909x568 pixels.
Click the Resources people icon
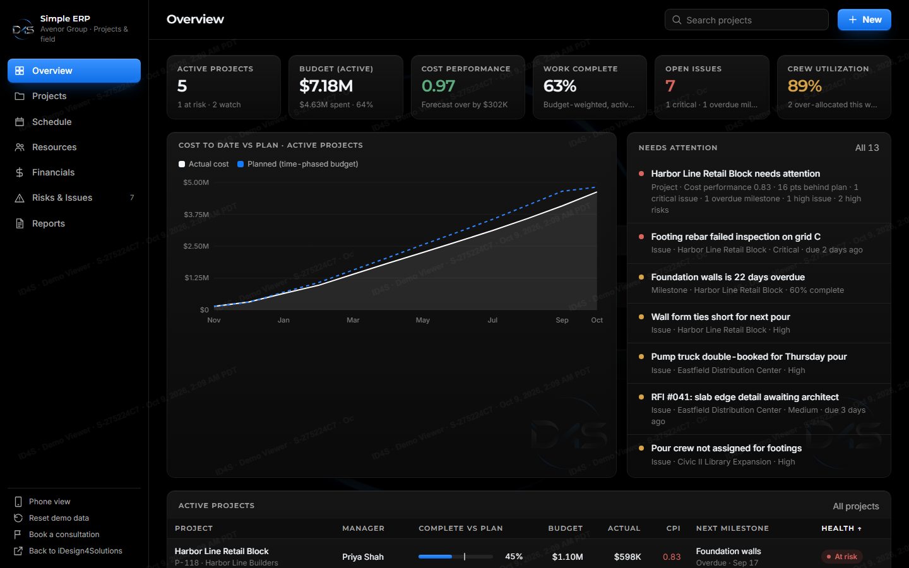click(20, 147)
